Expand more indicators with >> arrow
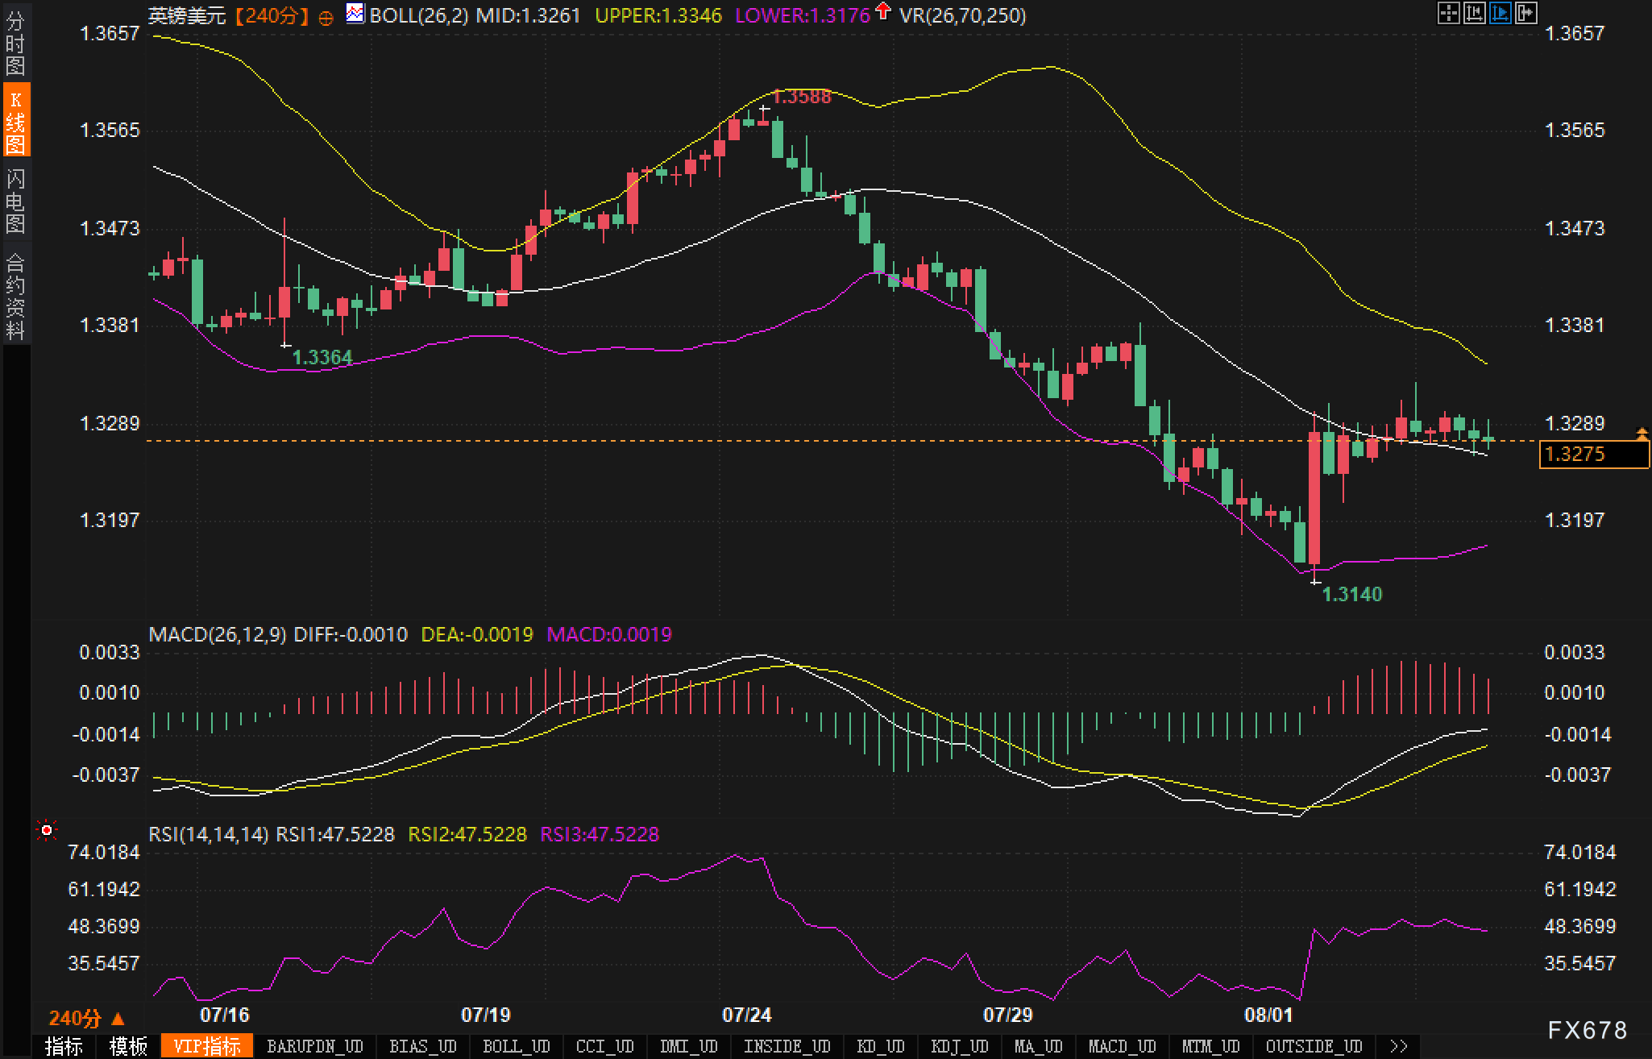 (1399, 1046)
